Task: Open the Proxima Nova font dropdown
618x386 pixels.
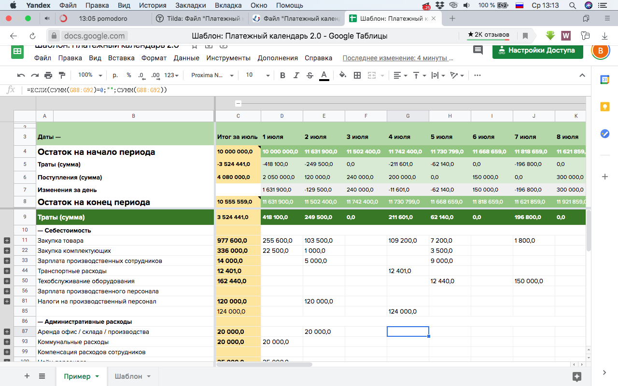Action: click(x=212, y=75)
